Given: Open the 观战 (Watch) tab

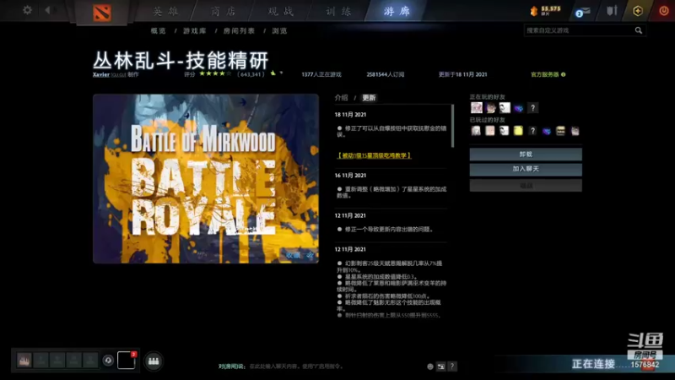Looking at the screenshot, I should pyautogui.click(x=281, y=11).
